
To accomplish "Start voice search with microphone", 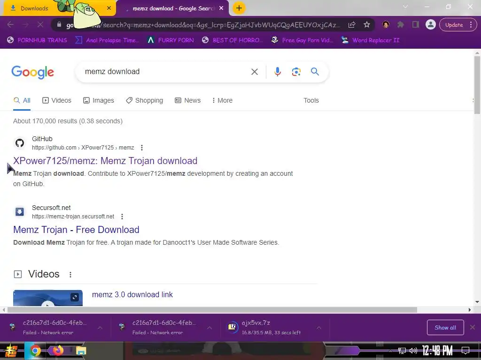I will pyautogui.click(x=277, y=72).
